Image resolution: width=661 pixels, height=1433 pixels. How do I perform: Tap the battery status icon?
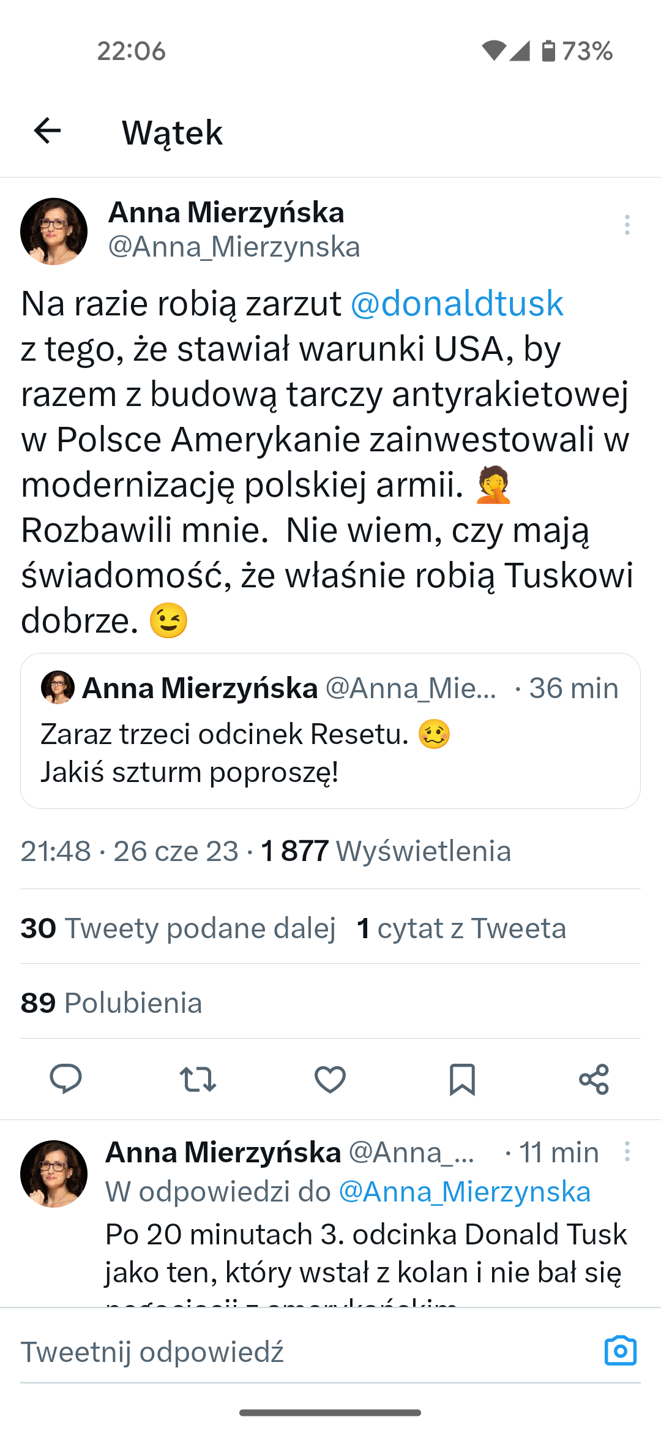(548, 51)
